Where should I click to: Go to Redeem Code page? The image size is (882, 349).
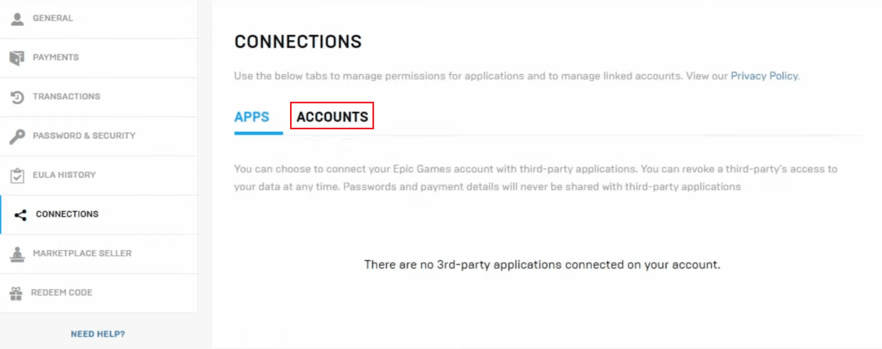(x=61, y=293)
